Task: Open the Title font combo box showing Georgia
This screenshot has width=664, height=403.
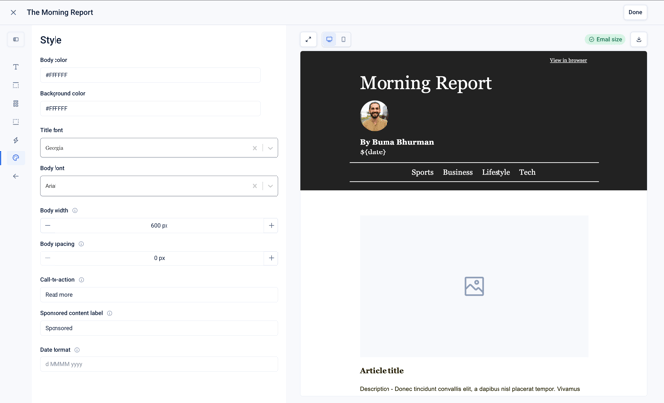Action: [x=159, y=148]
